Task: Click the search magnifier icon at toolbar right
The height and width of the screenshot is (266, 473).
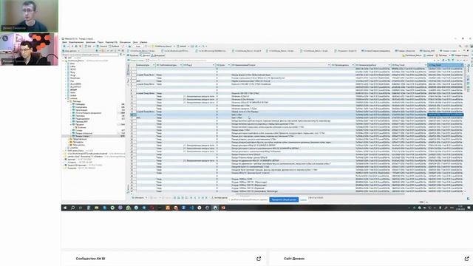Action: click(x=460, y=46)
